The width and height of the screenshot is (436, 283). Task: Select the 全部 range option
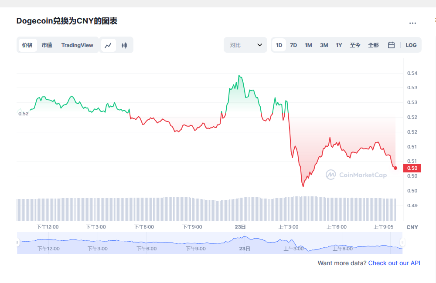click(x=373, y=45)
